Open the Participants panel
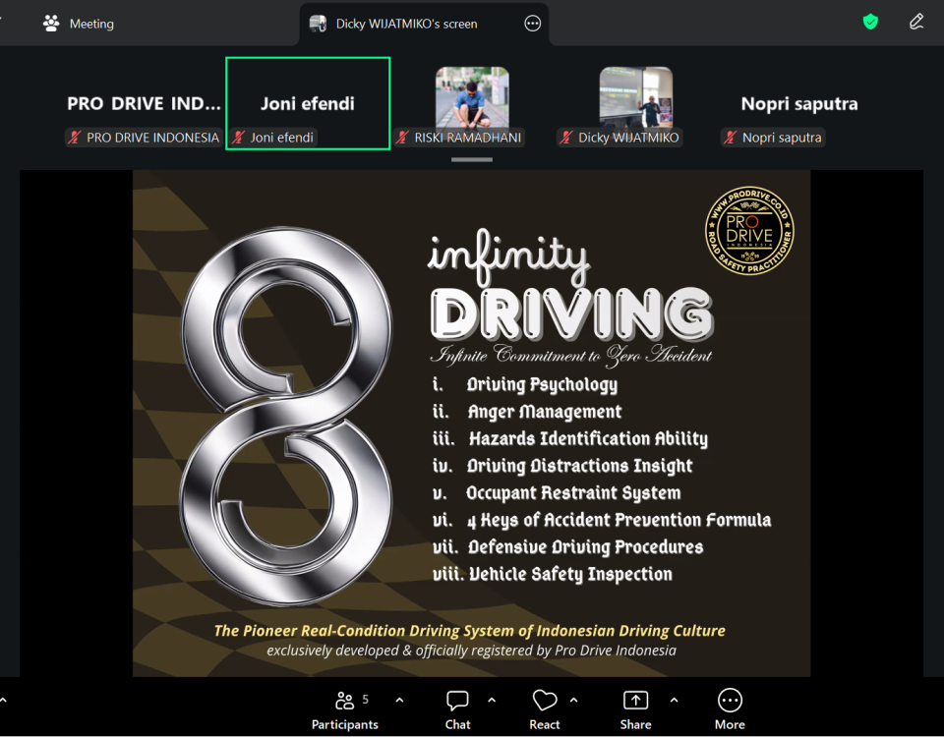 [x=344, y=709]
